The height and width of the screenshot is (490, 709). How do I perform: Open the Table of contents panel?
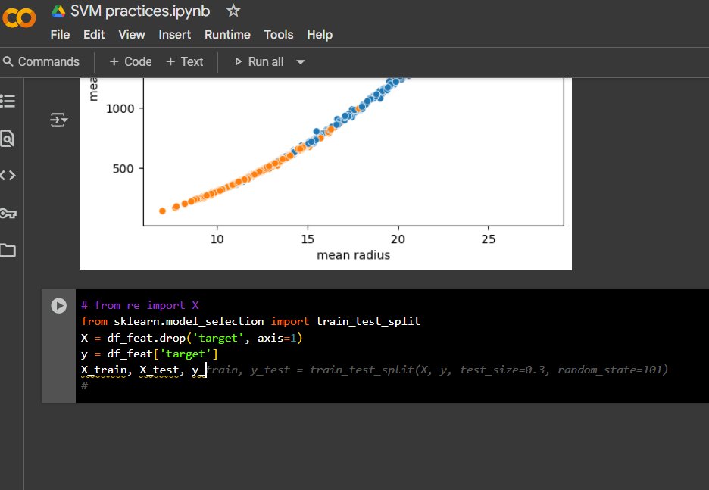[10, 101]
